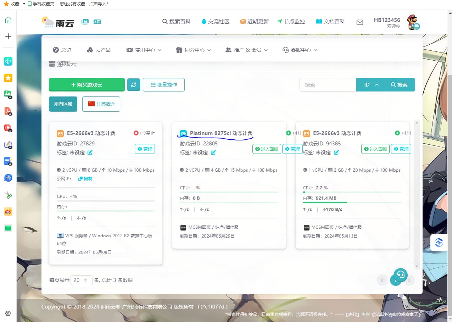Screen dimensions: 452x322
Task: Click the 点击导入 favorites import text
Action: 98,4
